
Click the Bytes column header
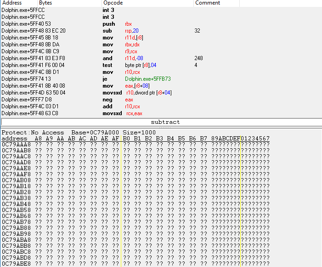45,3
